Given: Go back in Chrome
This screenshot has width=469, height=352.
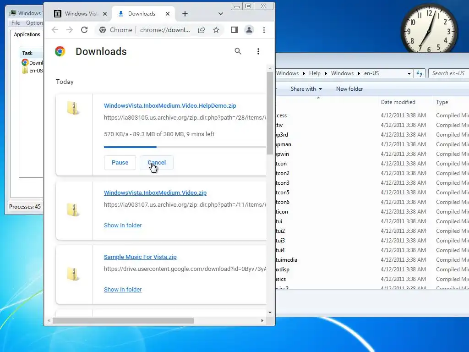Looking at the screenshot, I should (55, 30).
